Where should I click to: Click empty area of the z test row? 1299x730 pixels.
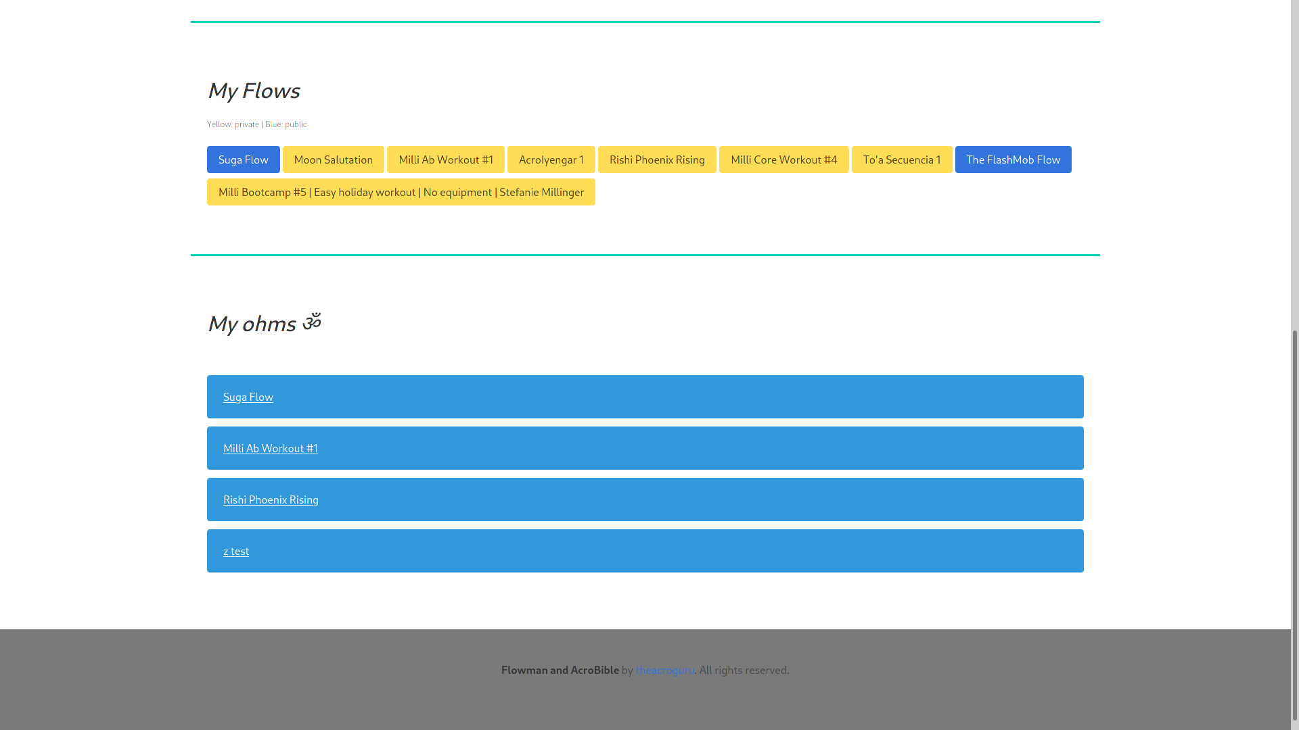click(x=677, y=551)
